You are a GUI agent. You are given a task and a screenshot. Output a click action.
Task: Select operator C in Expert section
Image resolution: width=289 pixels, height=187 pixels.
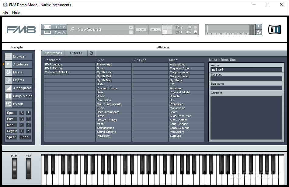click(22, 119)
